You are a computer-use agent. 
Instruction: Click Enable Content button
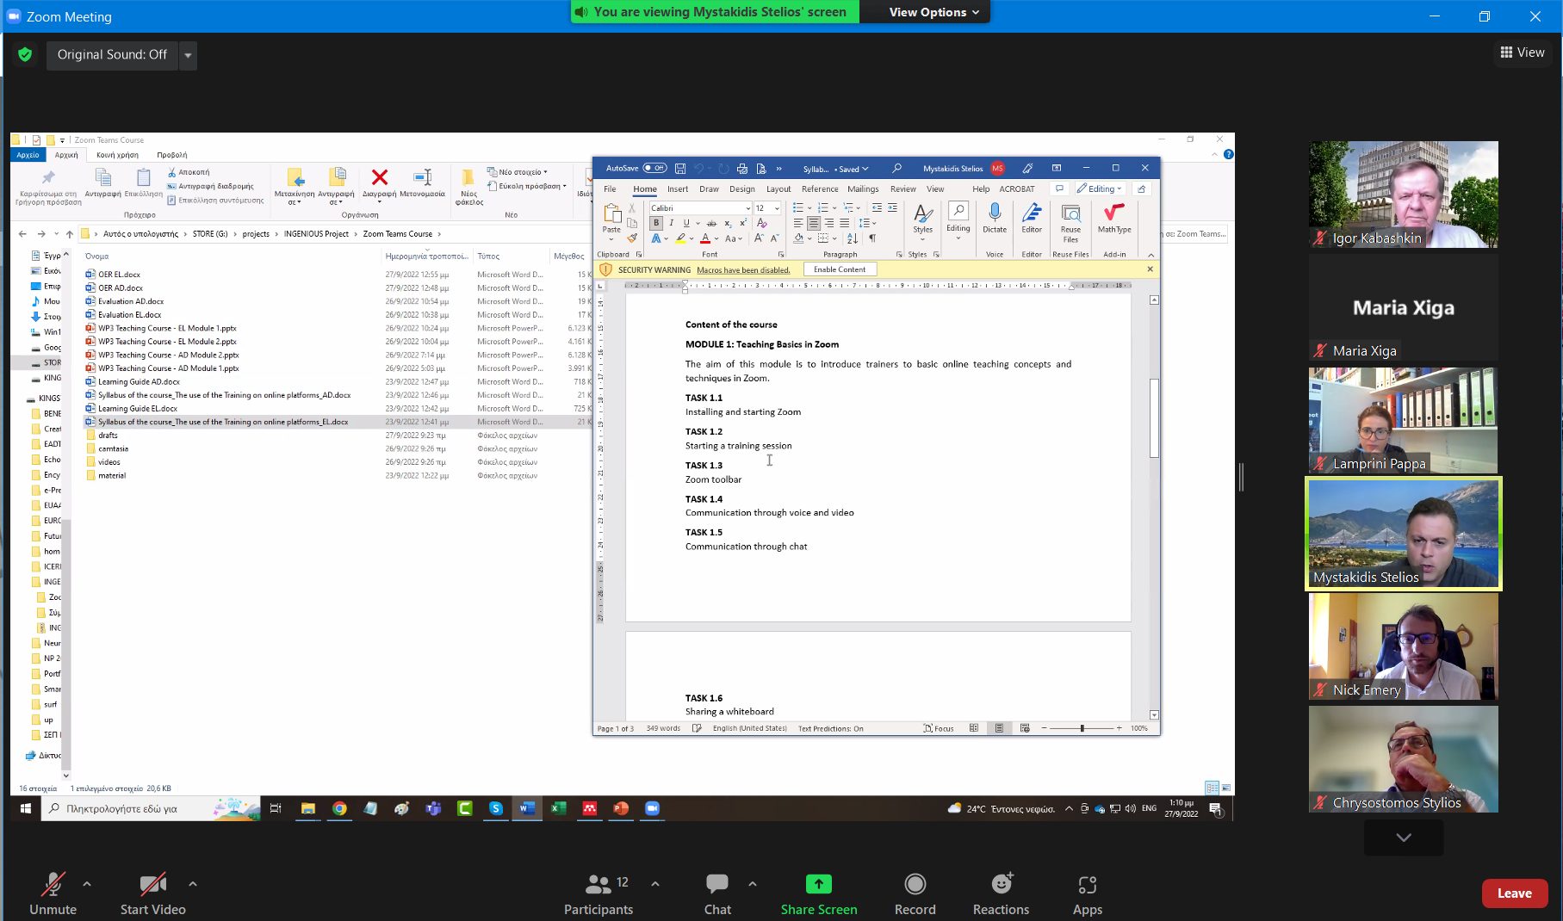coord(840,269)
